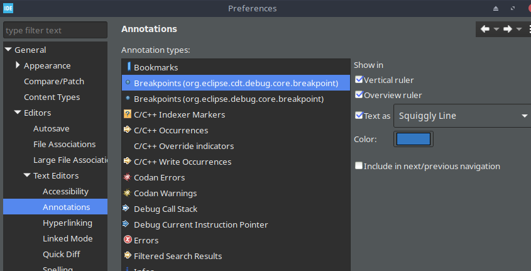Select Breakpoints (org.eclipse.debug.core.breakpoint) row
This screenshot has height=271, width=531.
click(x=236, y=99)
